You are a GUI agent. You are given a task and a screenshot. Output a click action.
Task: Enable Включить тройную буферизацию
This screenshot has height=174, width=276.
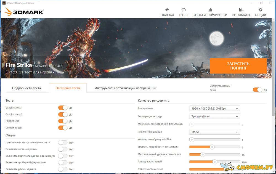(63, 163)
